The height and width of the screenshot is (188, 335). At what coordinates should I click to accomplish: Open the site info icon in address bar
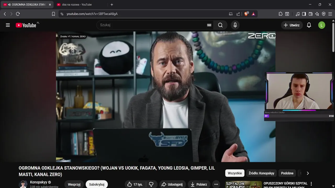[x=62, y=14]
